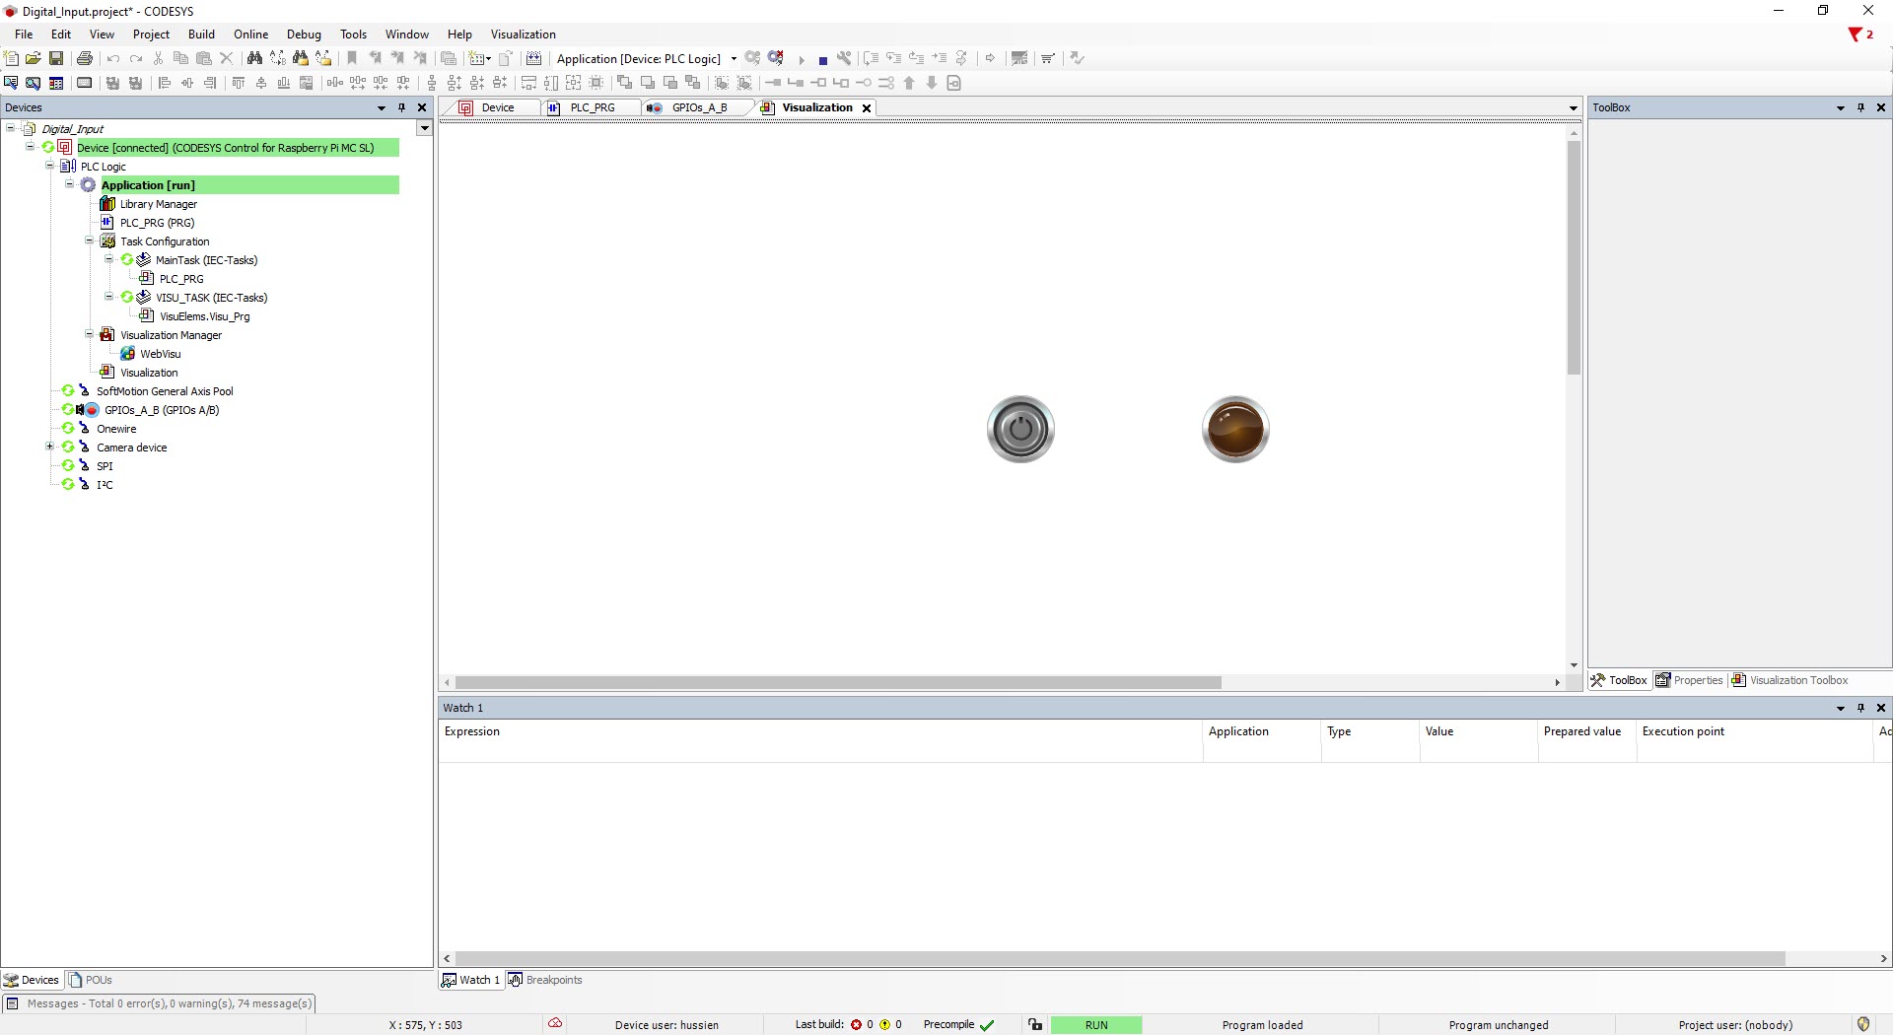Click the brown lamp indicator
The width and height of the screenshot is (1893, 1035).
(x=1234, y=430)
